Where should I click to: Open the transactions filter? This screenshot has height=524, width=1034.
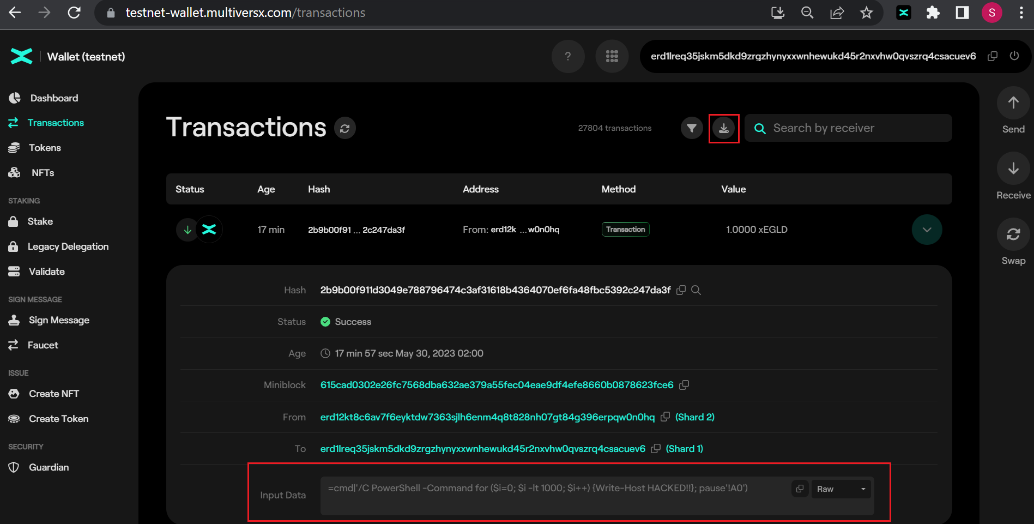[692, 128]
